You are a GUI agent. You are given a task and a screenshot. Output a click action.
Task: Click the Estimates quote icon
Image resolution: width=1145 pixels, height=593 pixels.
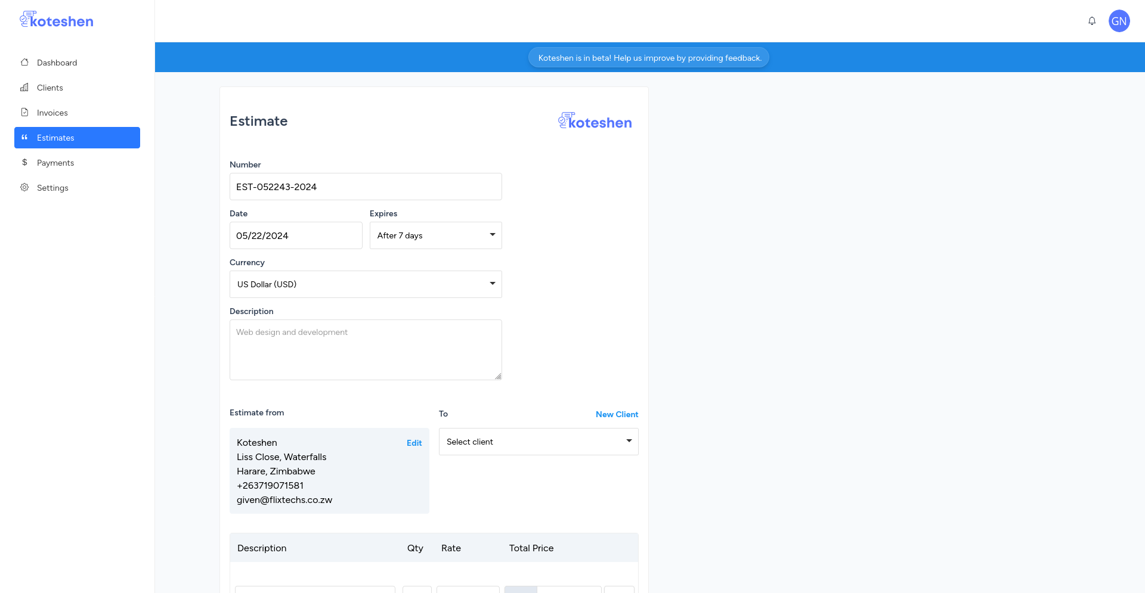tap(24, 137)
